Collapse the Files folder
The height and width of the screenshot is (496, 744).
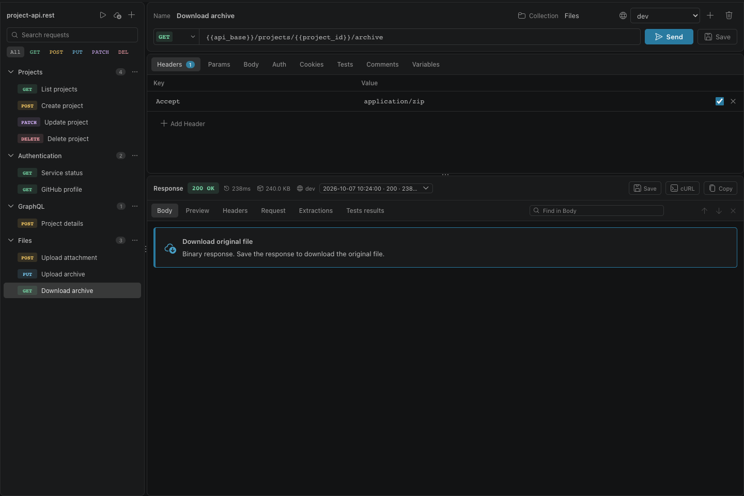(x=11, y=240)
